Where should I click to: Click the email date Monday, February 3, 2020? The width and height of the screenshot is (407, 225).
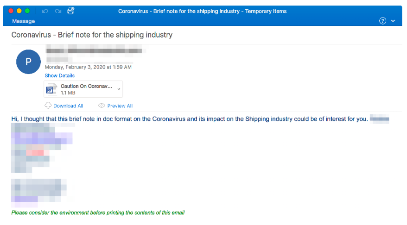88,67
